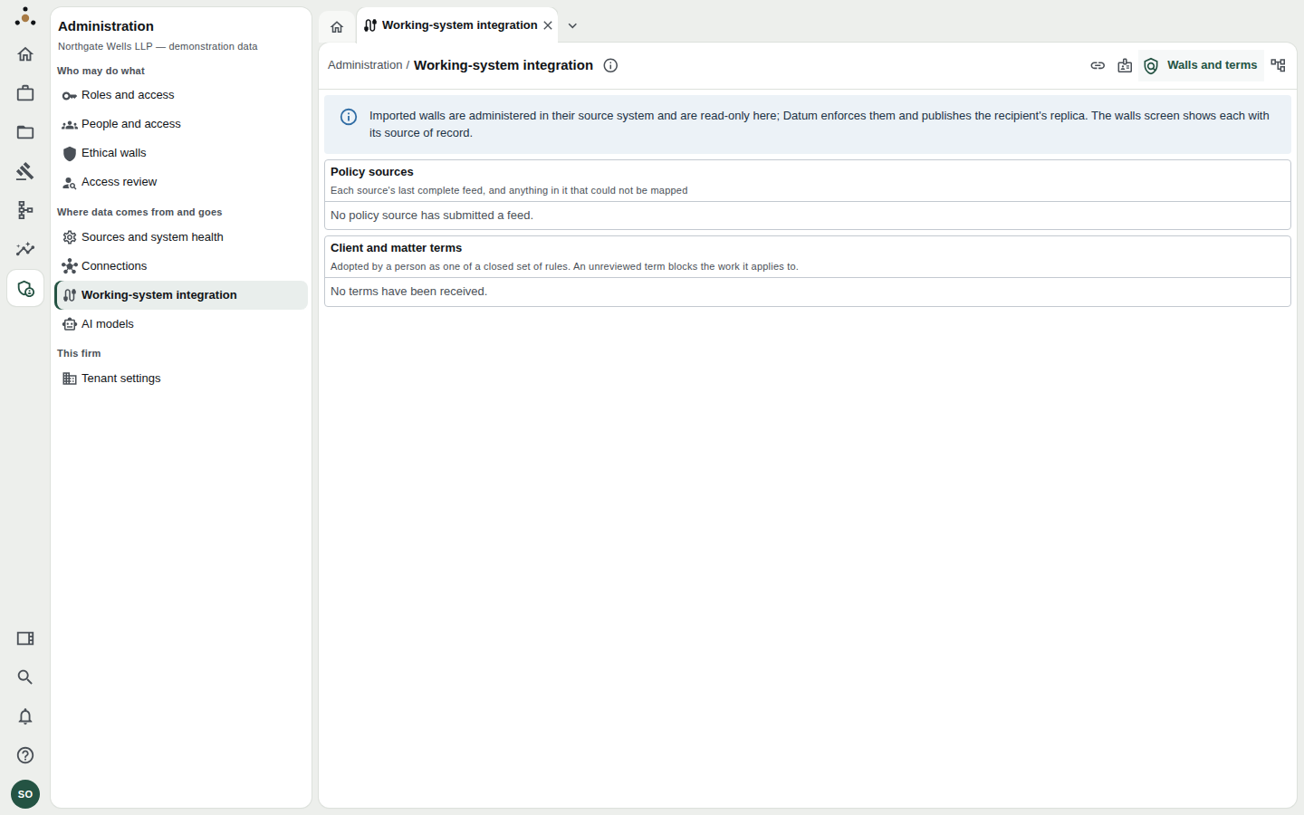Click the Administration breadcrumb link
The height and width of the screenshot is (815, 1304).
click(x=365, y=65)
